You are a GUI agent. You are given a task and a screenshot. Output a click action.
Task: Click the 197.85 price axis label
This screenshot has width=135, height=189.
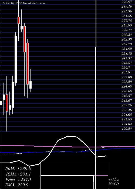coord(127,120)
